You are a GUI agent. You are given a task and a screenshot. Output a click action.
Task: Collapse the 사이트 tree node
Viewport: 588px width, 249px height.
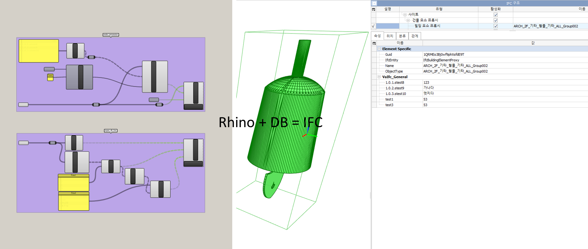tap(405, 15)
